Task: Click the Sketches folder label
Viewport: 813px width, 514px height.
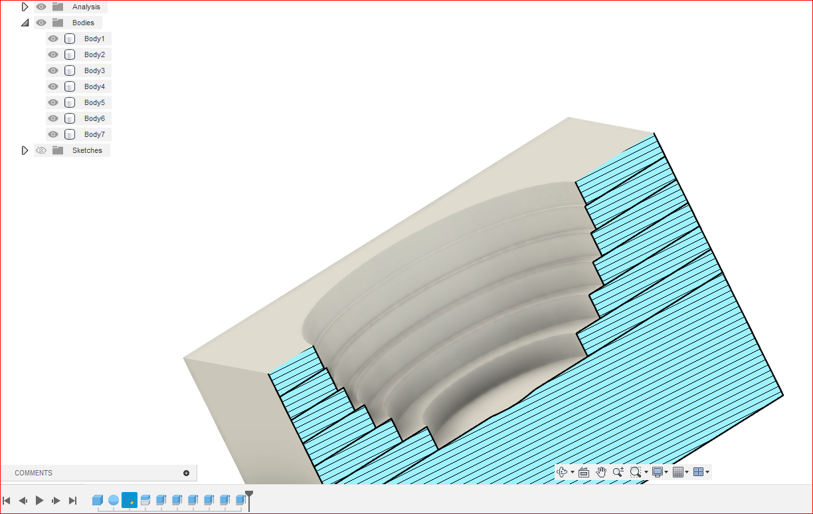Action: (87, 150)
